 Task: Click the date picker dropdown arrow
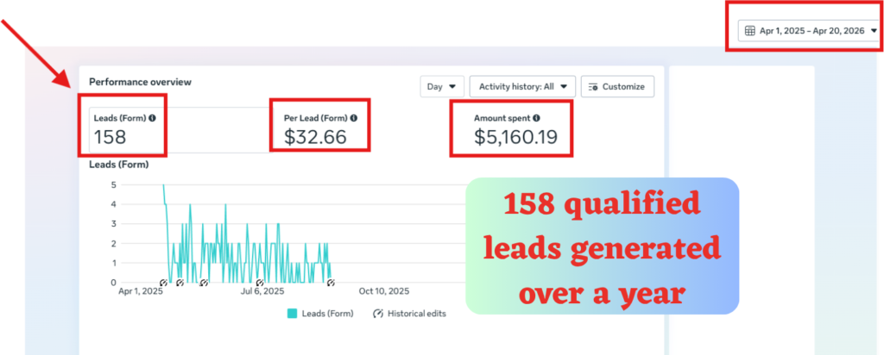pos(874,32)
